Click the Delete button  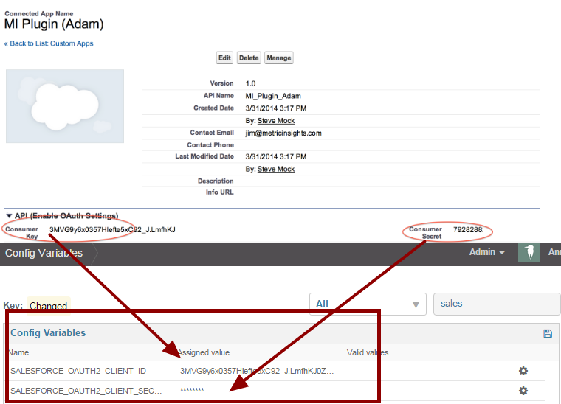(249, 58)
